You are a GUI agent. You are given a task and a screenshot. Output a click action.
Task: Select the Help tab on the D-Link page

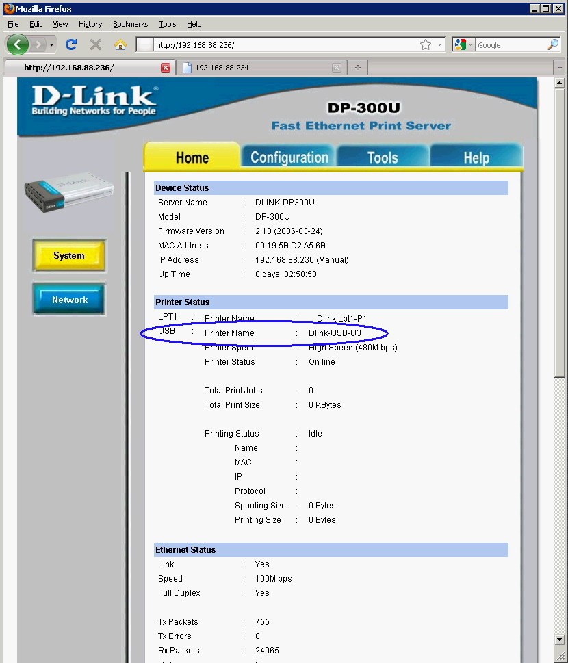click(476, 157)
